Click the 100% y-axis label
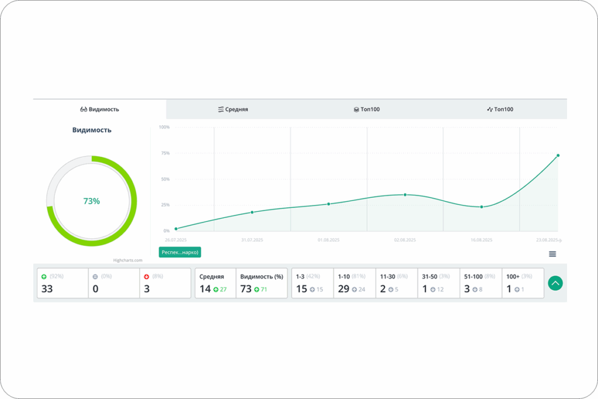The width and height of the screenshot is (598, 399). (164, 127)
